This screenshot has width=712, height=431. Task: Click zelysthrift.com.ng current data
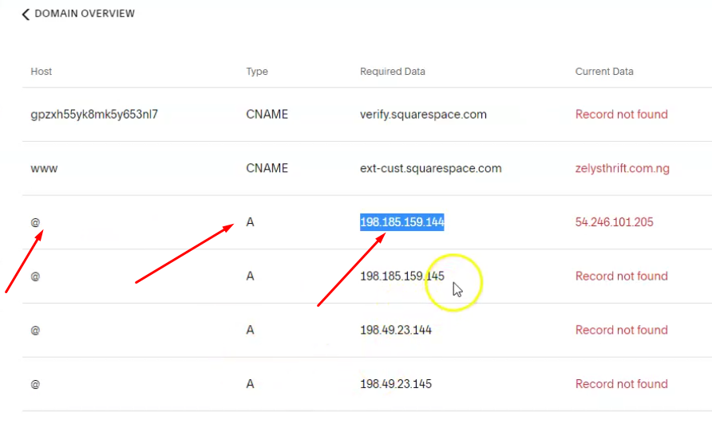[x=622, y=168]
